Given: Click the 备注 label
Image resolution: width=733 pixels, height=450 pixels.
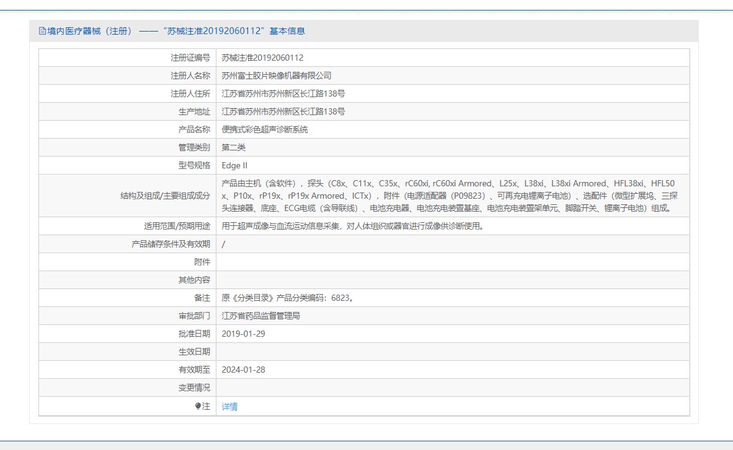Looking at the screenshot, I should pyautogui.click(x=202, y=298).
